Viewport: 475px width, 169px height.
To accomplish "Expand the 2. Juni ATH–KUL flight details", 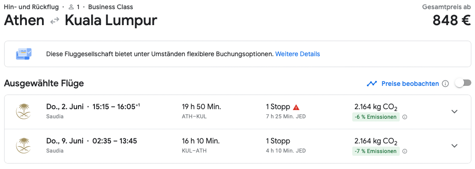I will click(454, 111).
